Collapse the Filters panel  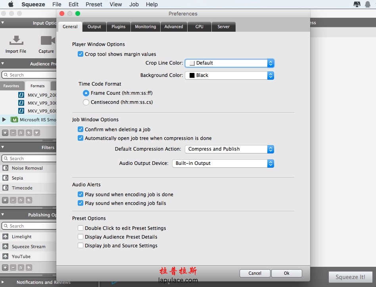tap(3, 147)
